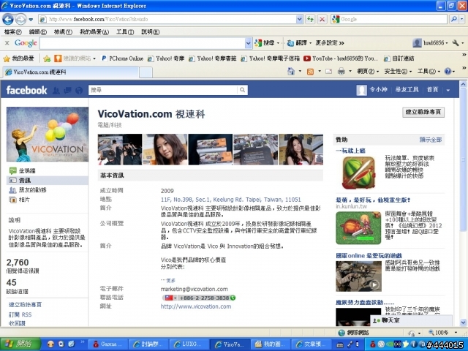Close the Google toolbar with X
468x351 pixels.
click(7, 43)
